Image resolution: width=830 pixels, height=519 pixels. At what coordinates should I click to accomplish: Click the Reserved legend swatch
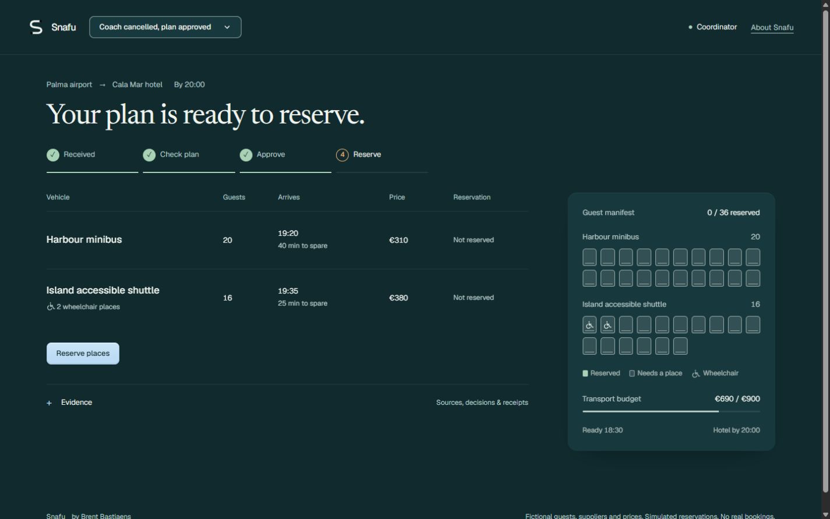pyautogui.click(x=585, y=373)
